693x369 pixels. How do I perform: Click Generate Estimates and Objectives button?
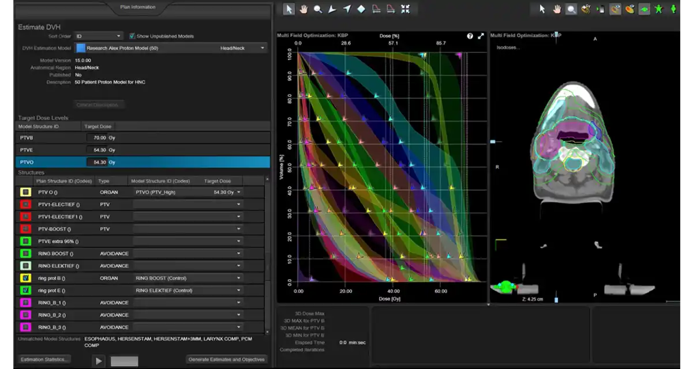[x=226, y=359]
